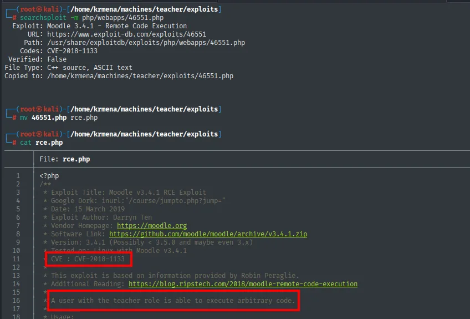The width and height of the screenshot is (470, 319).
Task: Click the 'CVE : CVE-2018-1133' comment on line 11
Action: tap(88, 259)
